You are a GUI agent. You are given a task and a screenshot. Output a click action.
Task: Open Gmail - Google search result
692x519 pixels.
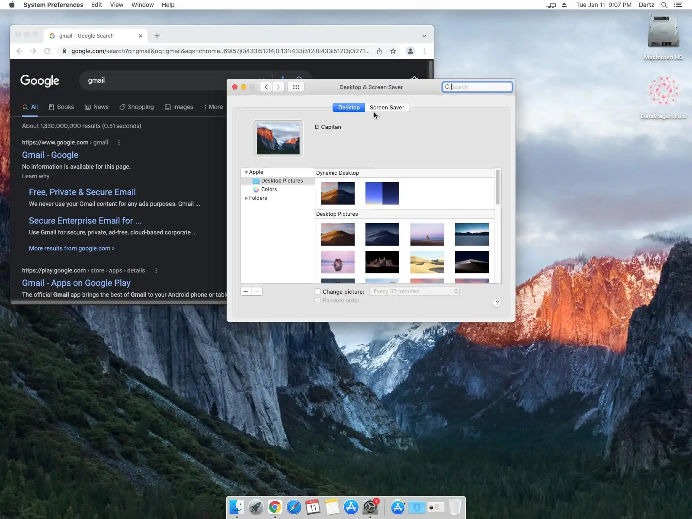coord(50,155)
